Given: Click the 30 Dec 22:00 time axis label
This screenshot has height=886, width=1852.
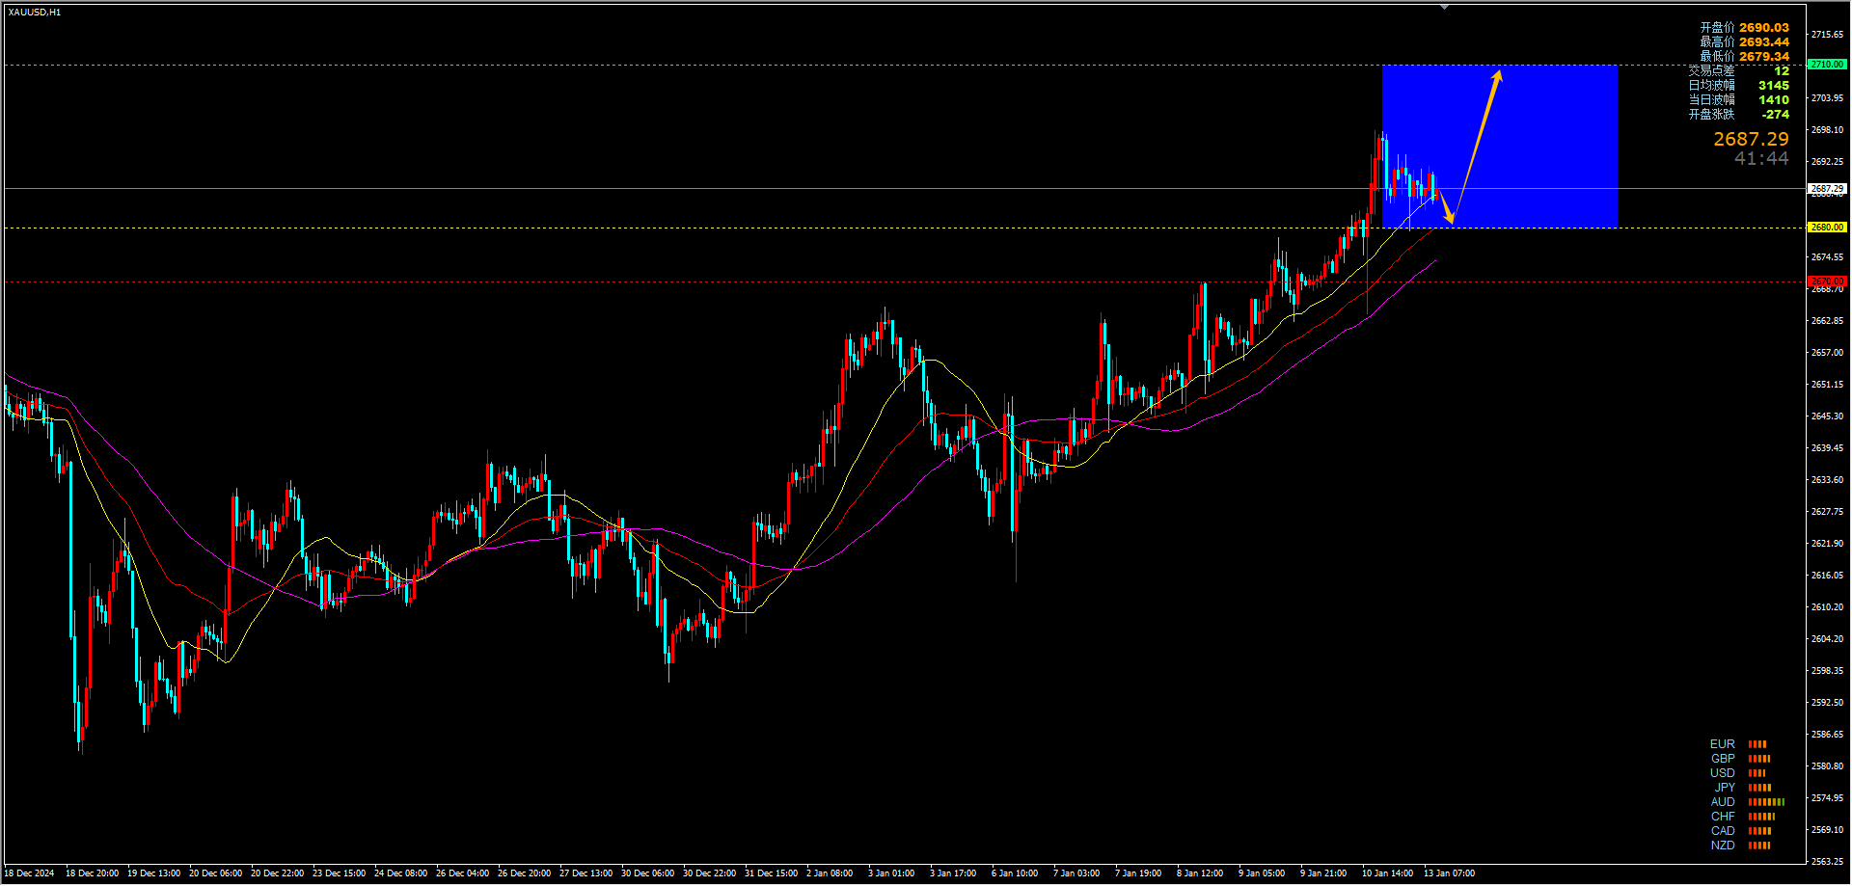Looking at the screenshot, I should 709,873.
